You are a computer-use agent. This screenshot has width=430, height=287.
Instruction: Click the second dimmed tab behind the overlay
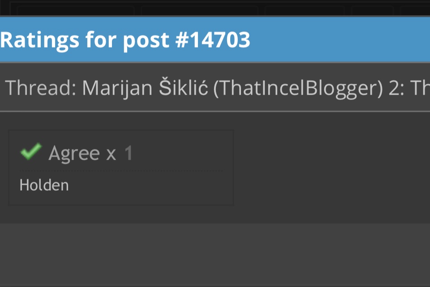[199, 10]
